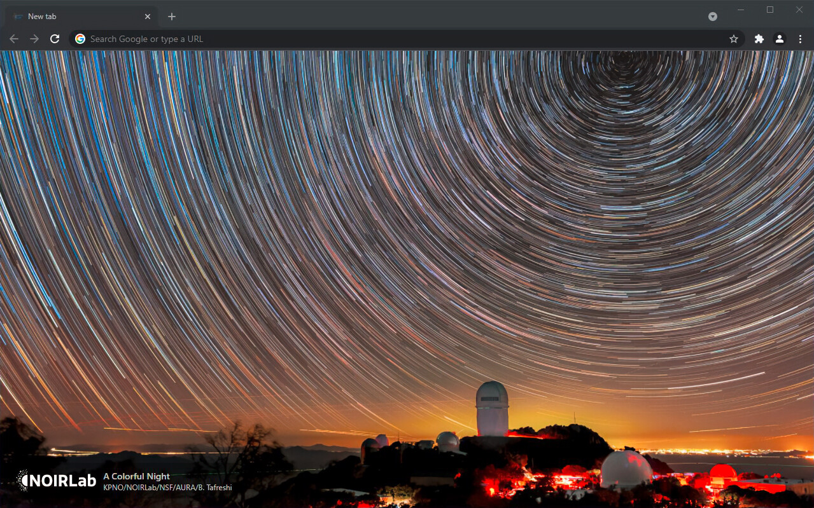This screenshot has height=508, width=814.
Task: Click the browser forward arrow
Action: [x=34, y=39]
